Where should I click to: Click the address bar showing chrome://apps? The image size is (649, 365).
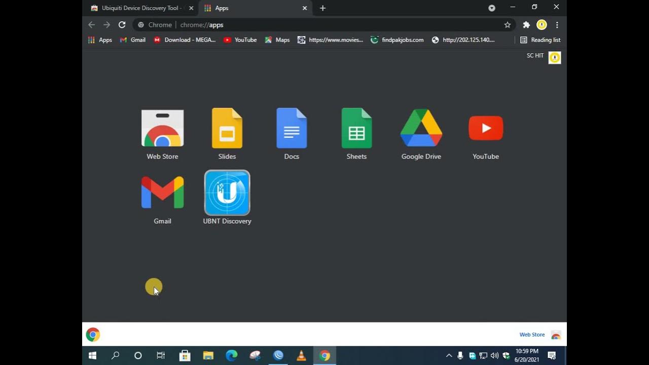click(324, 25)
